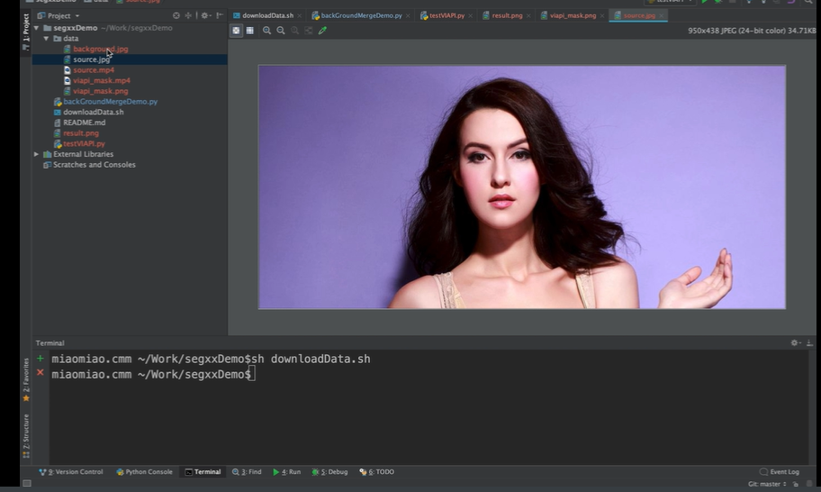
Task: Select downloadData.sh in project tree
Action: click(94, 112)
